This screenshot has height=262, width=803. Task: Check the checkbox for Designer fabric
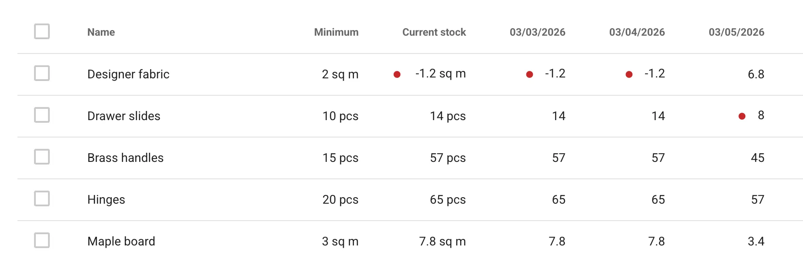(x=41, y=74)
